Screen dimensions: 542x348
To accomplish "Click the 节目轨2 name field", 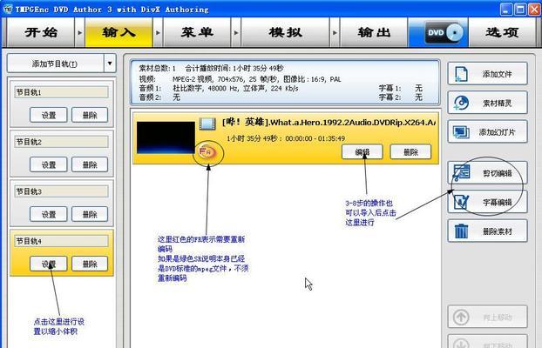I will coord(62,142).
